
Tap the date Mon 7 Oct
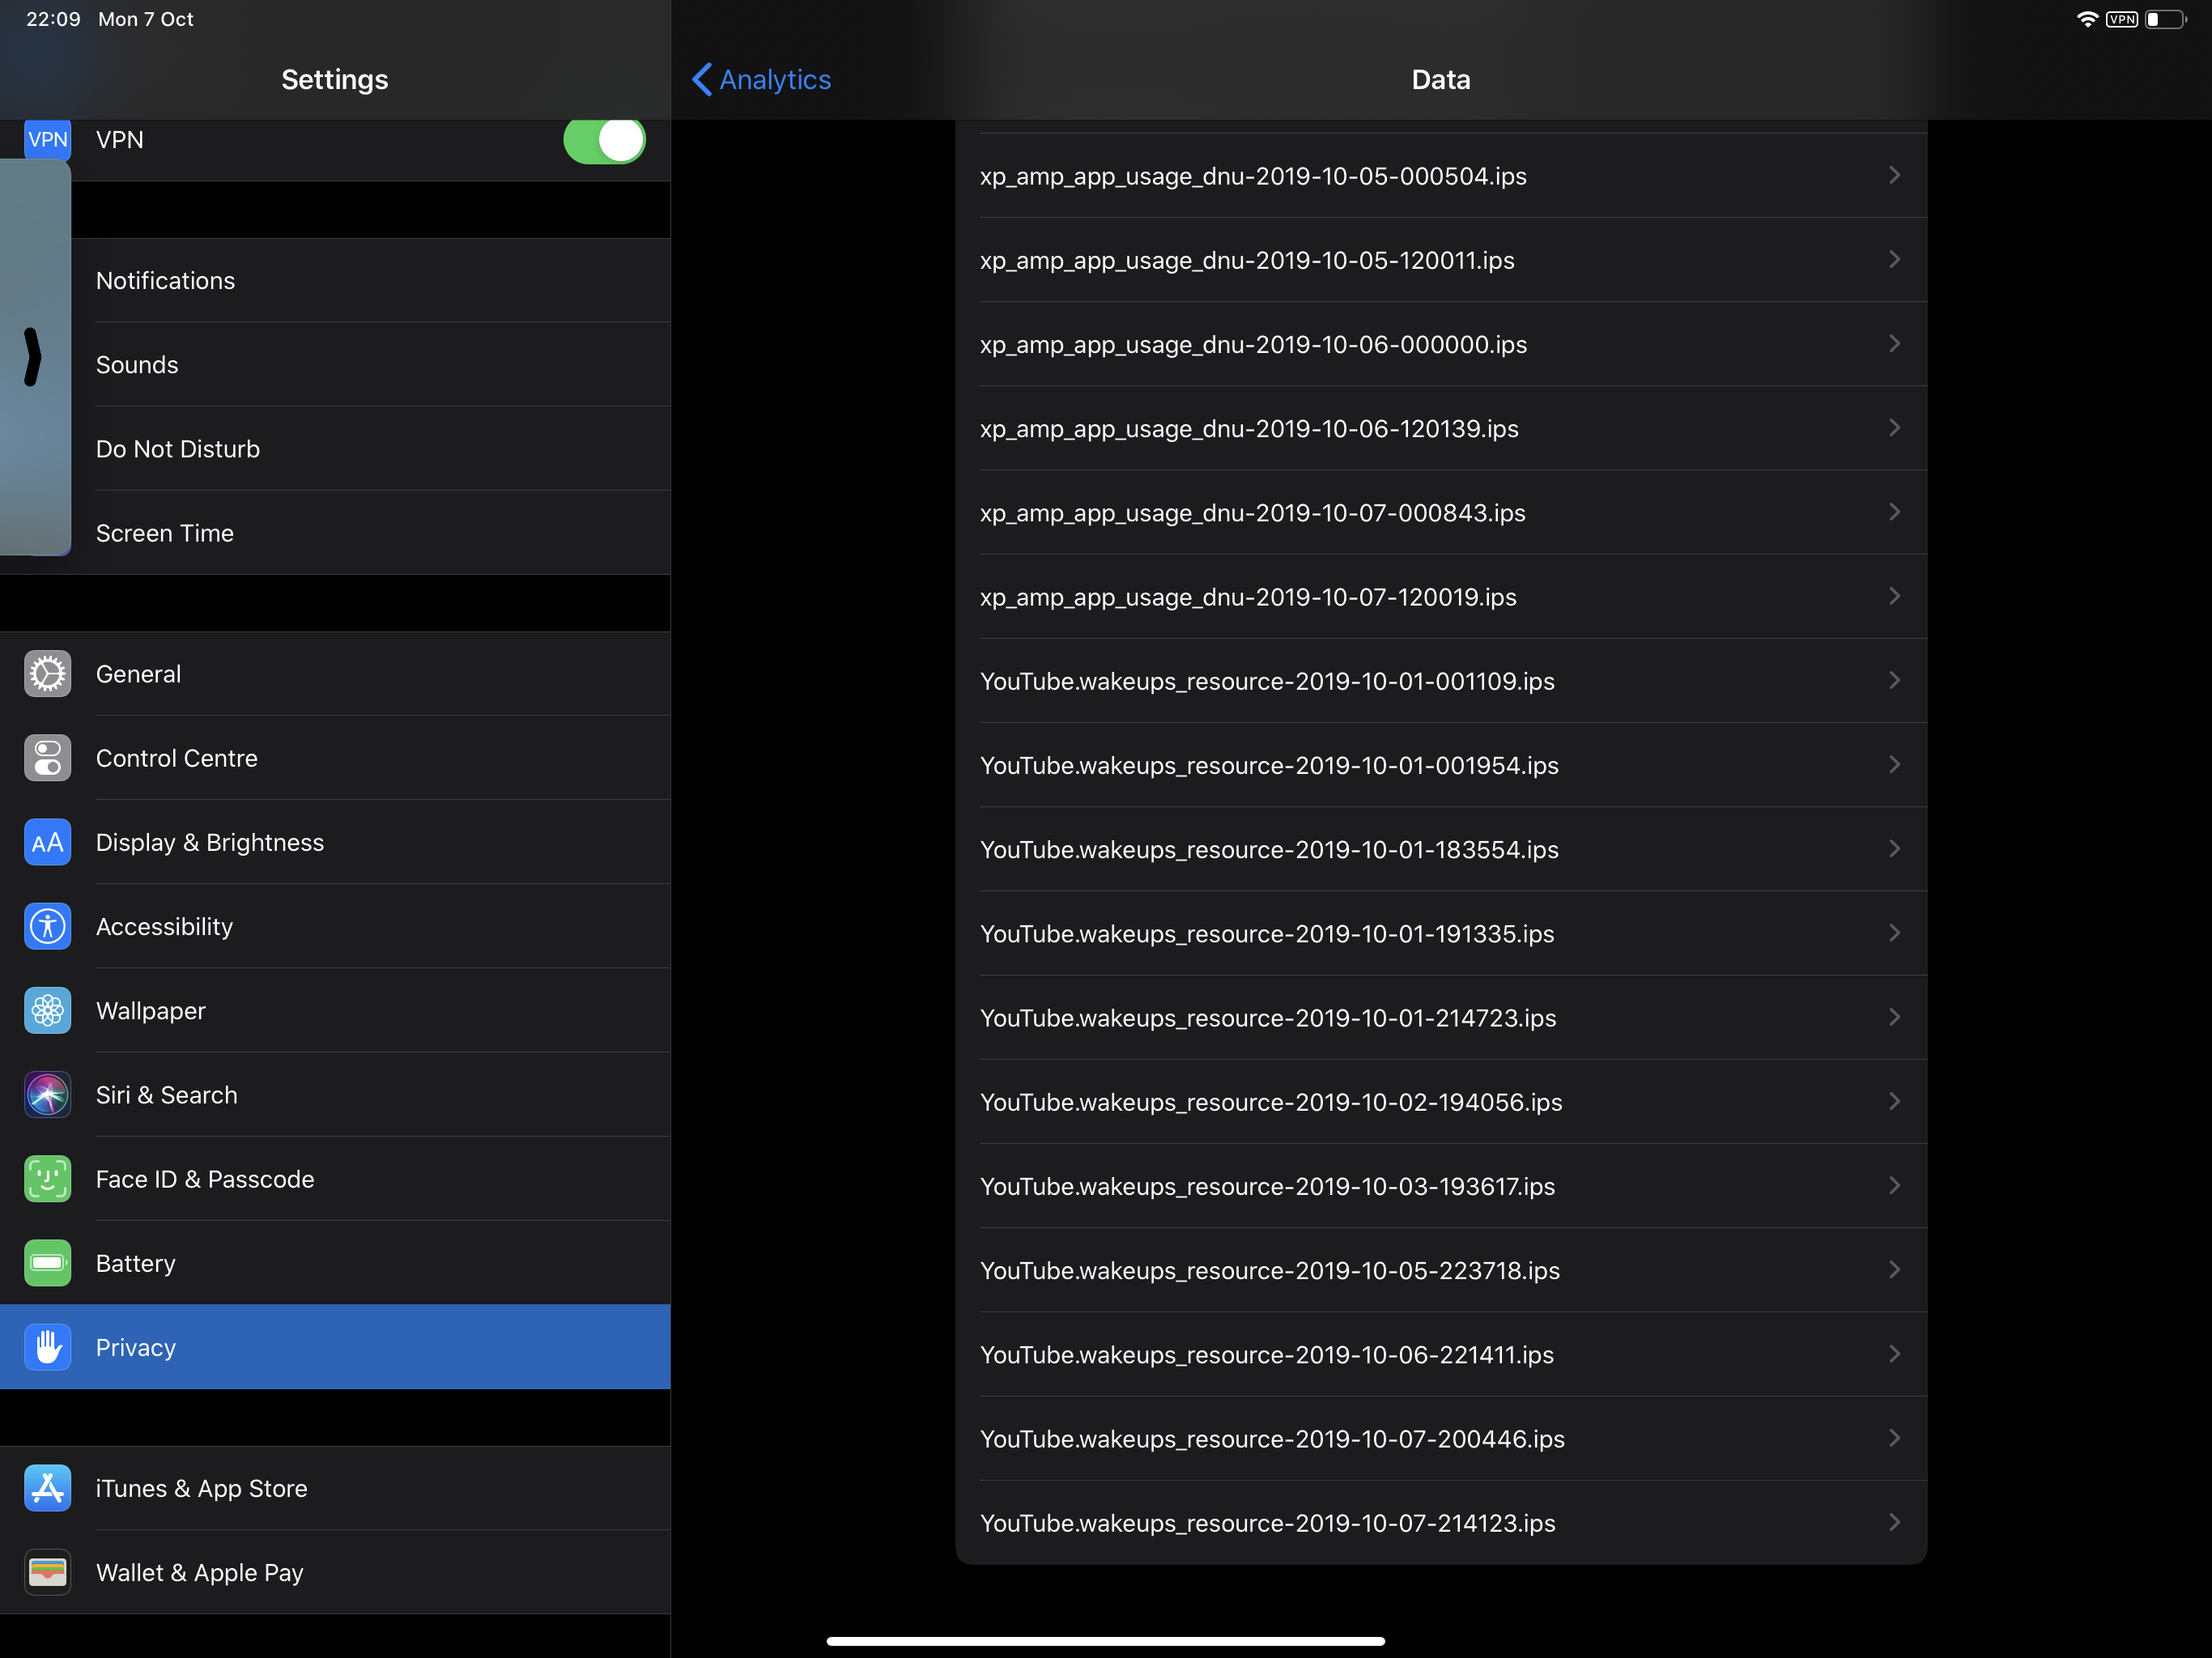point(146,19)
